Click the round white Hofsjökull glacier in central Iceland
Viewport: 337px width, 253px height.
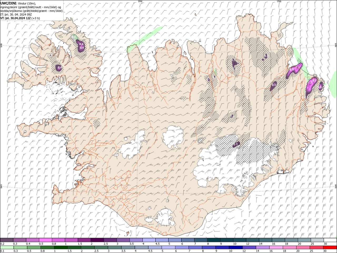pos(173,137)
